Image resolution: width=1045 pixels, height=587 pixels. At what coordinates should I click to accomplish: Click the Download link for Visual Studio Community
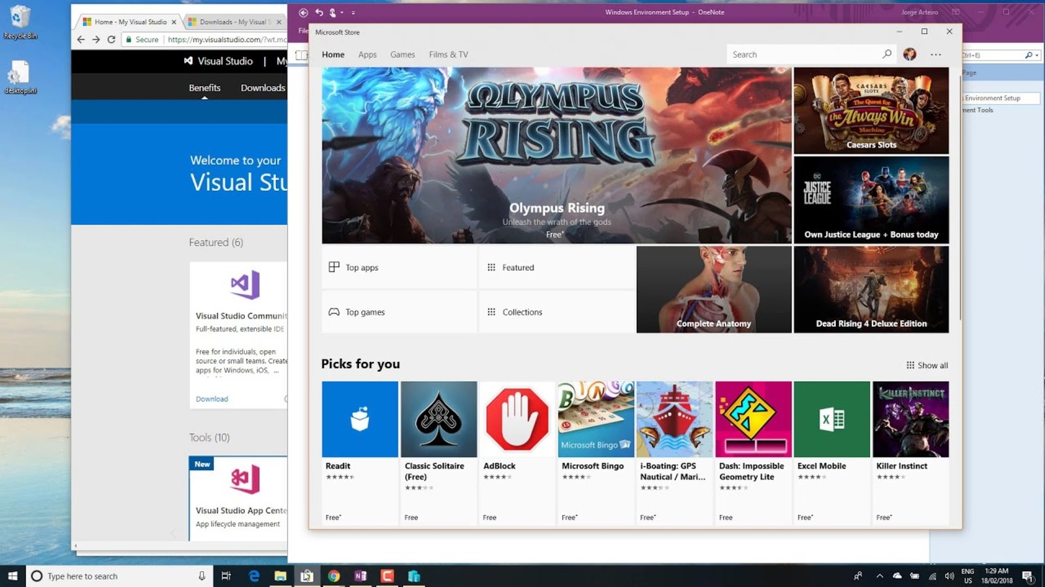click(212, 399)
